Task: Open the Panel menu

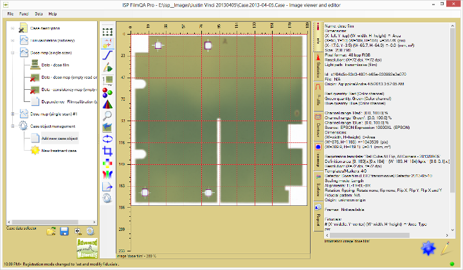Action: pos(24,14)
